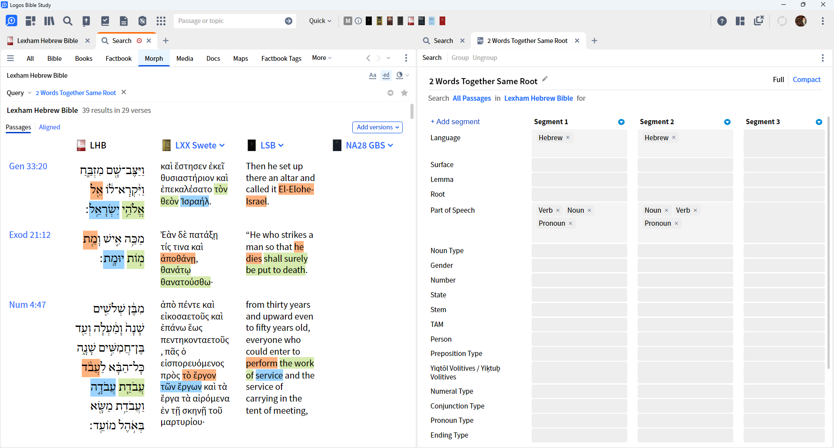Viewport: 834px width, 448px height.
Task: Click the magnifier Search icon in main toolbar
Action: (x=68, y=21)
